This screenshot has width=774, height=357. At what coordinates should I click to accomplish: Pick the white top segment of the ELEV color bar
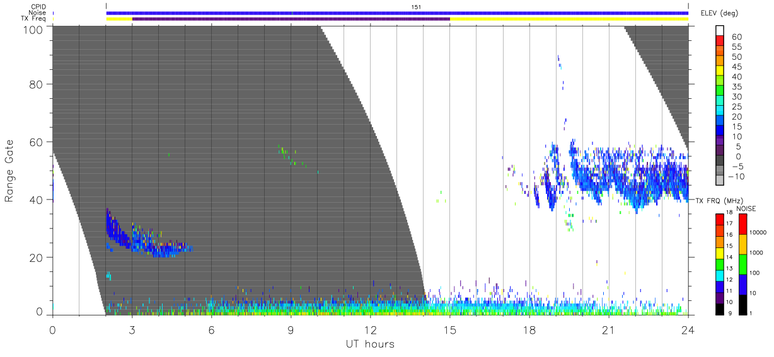pos(720,30)
